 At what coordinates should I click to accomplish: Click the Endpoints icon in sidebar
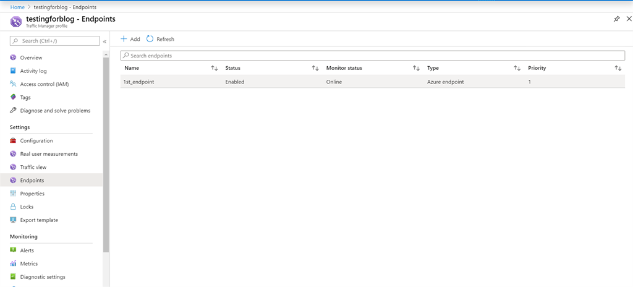[x=13, y=180]
